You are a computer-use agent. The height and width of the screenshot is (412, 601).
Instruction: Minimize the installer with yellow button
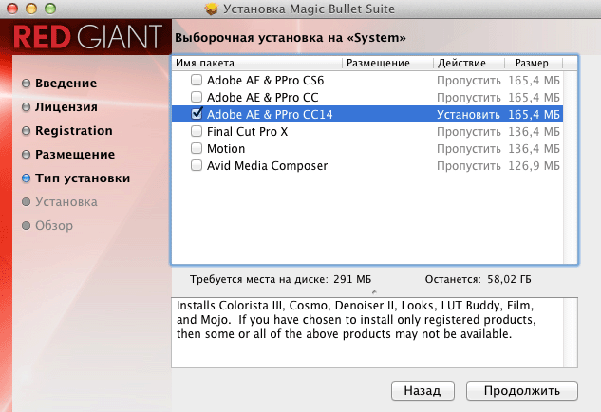tap(31, 9)
